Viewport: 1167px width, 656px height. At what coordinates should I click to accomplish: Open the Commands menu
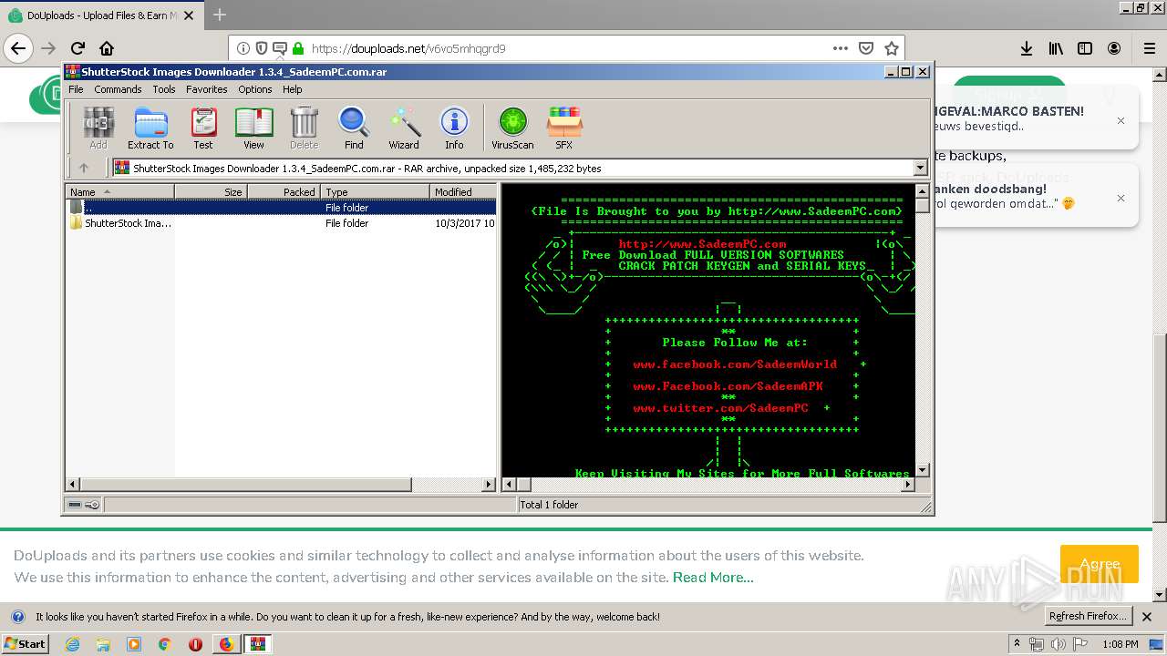click(118, 89)
